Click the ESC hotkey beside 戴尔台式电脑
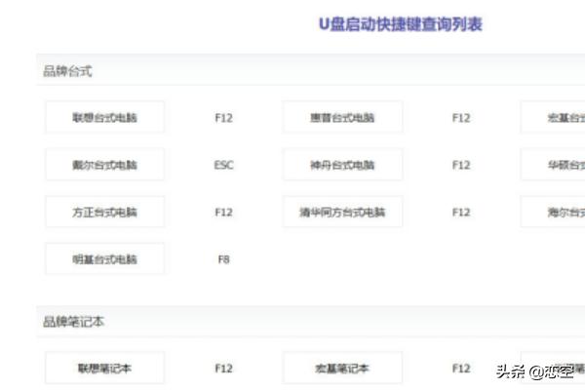The width and height of the screenshot is (585, 390). pyautogui.click(x=223, y=165)
